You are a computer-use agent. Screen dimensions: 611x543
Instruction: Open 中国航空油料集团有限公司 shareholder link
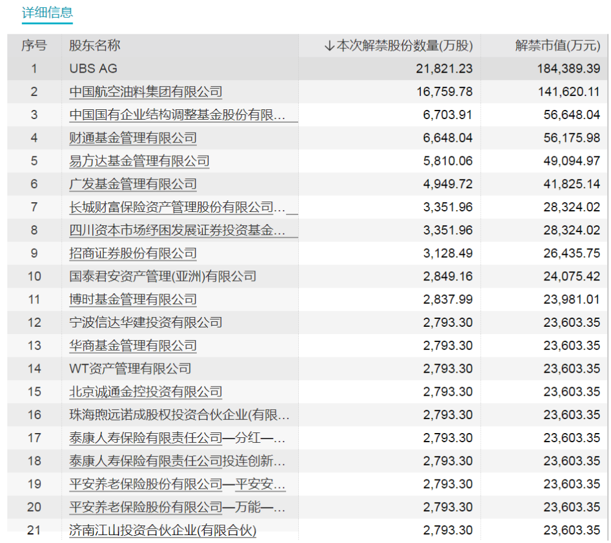(x=146, y=92)
